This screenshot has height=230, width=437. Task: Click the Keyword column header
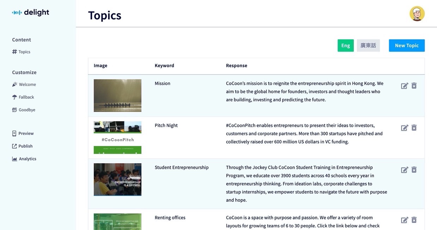pyautogui.click(x=164, y=66)
